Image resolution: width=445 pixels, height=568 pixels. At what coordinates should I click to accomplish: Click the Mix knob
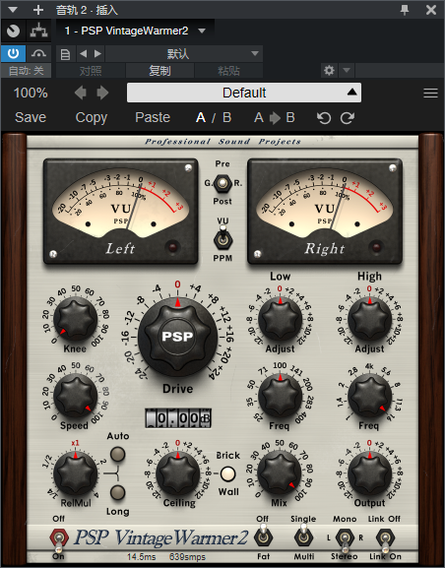pyautogui.click(x=280, y=473)
